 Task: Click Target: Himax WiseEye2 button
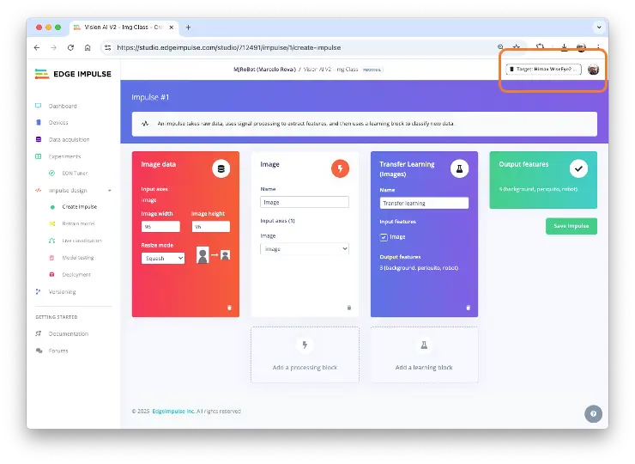click(543, 69)
